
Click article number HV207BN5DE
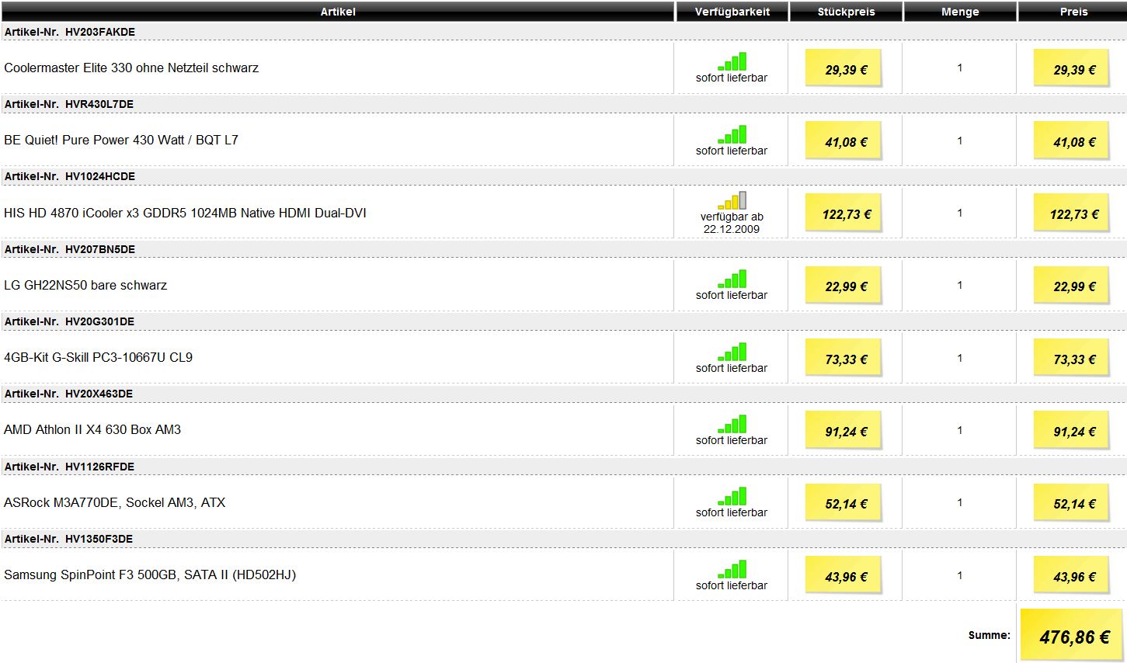[x=100, y=249]
